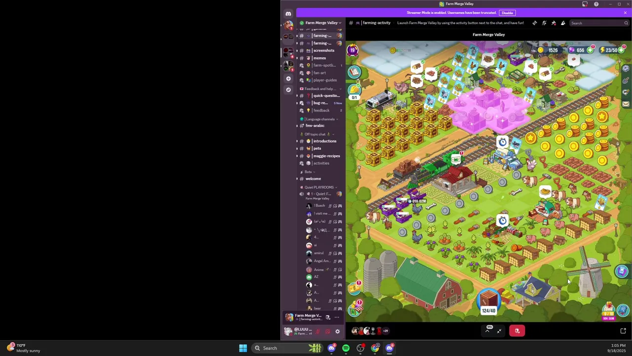Collapse Bots category
Image resolution: width=632 pixels, height=356 pixels.
(x=308, y=172)
